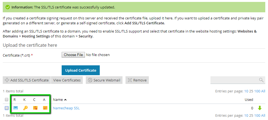Open the Namecheap SSL certificate link

(66, 108)
